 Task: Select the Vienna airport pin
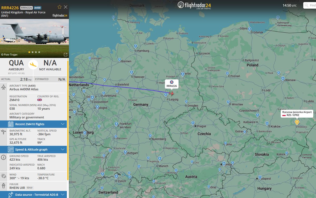[224, 164]
